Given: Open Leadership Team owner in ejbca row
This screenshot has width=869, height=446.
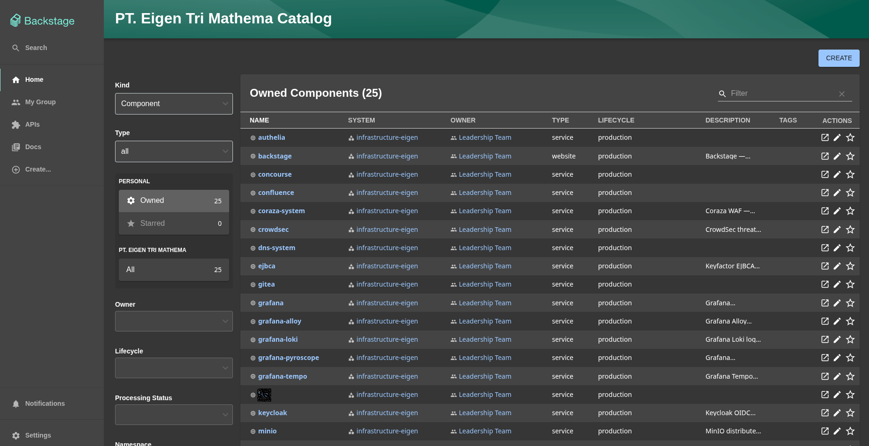Looking at the screenshot, I should [485, 266].
